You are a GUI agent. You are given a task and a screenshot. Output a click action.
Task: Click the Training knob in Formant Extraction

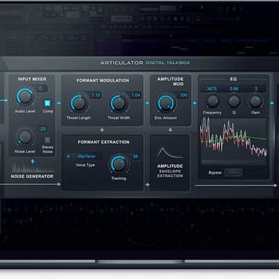pyautogui.click(x=119, y=164)
